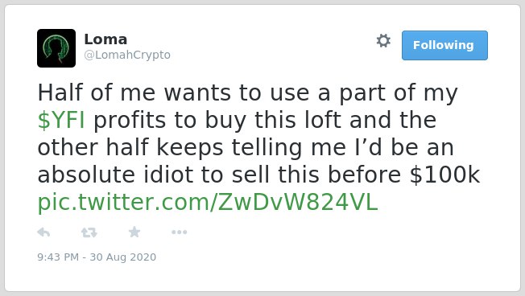Click the word "profits" after $YFI

click(x=130, y=121)
